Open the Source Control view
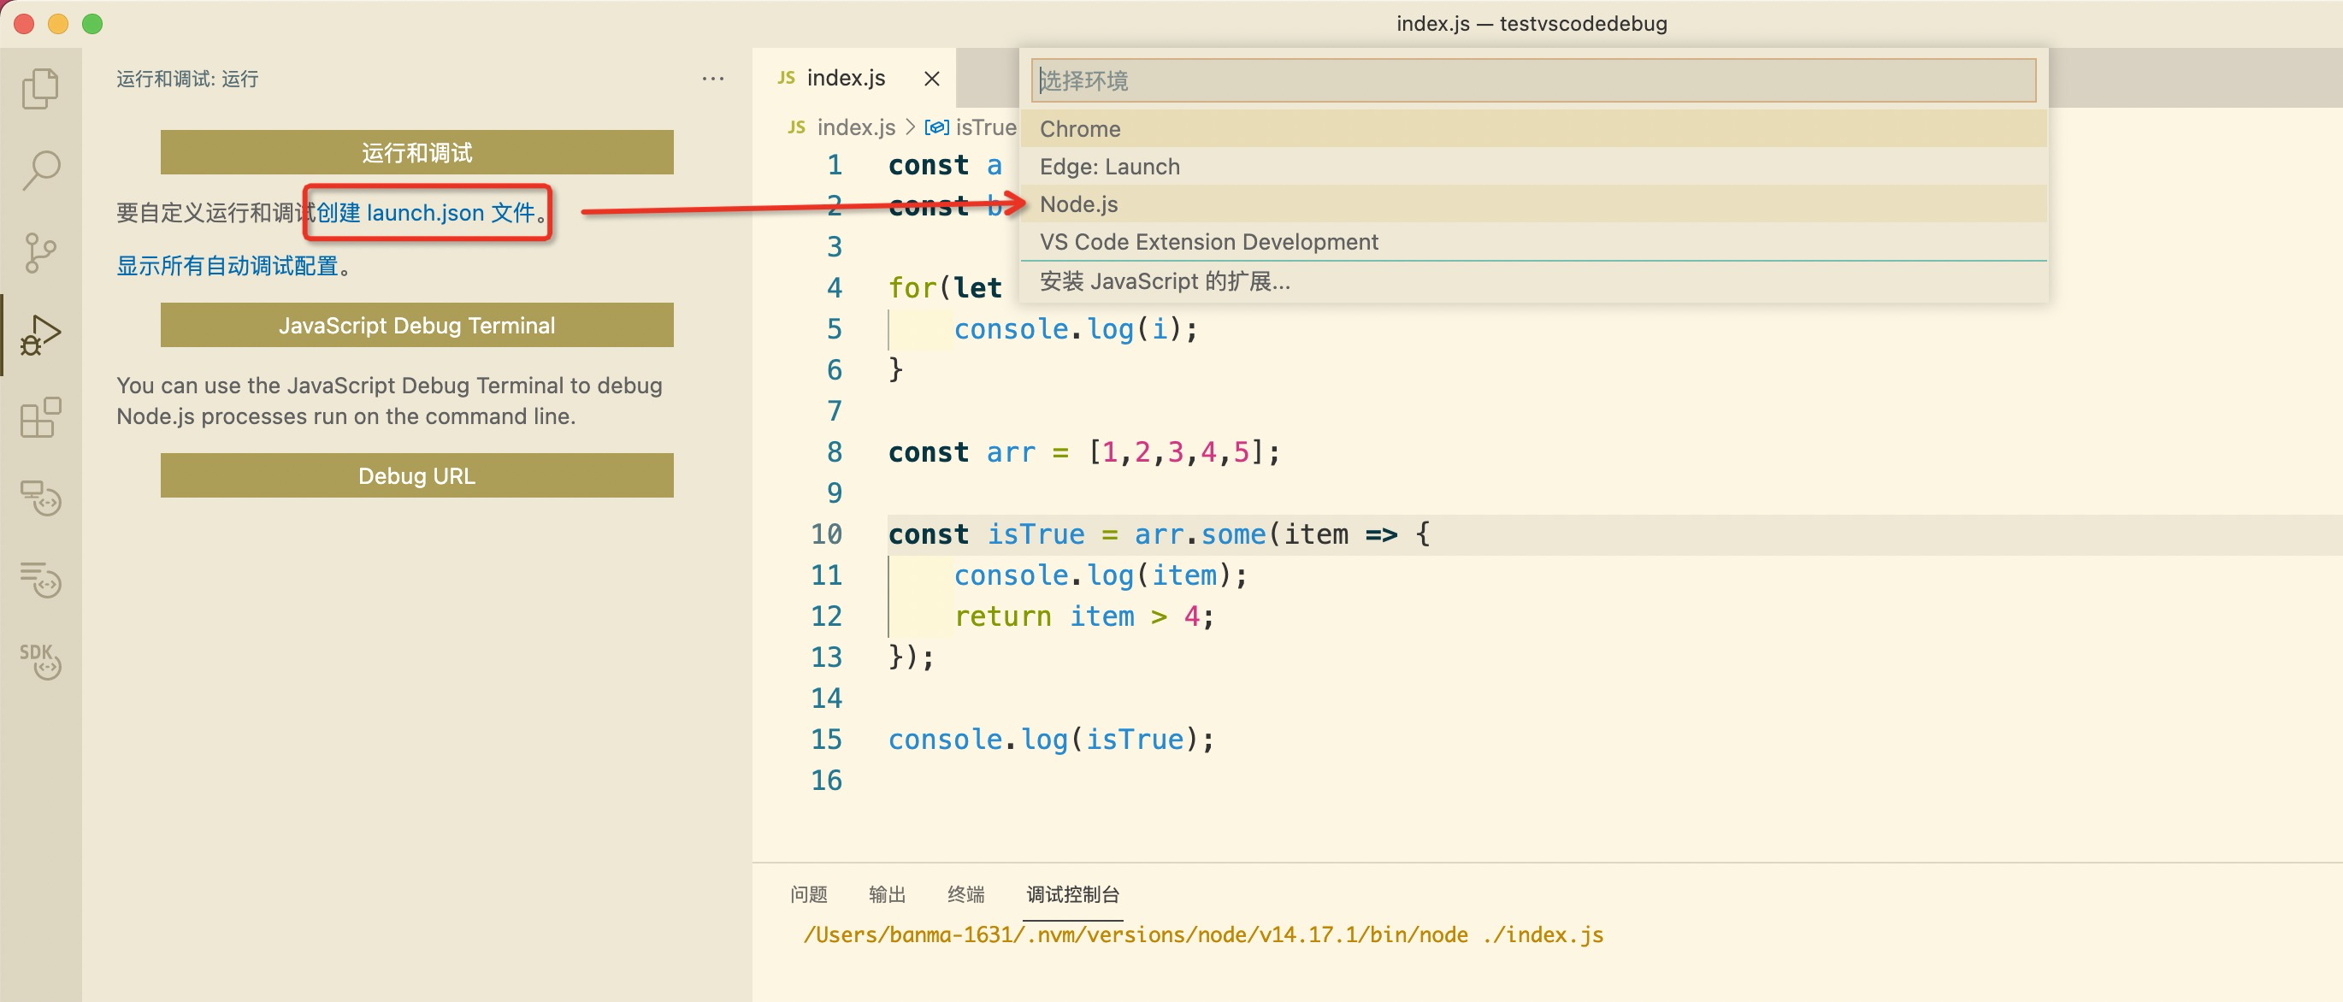Viewport: 2343px width, 1002px height. 40,252
